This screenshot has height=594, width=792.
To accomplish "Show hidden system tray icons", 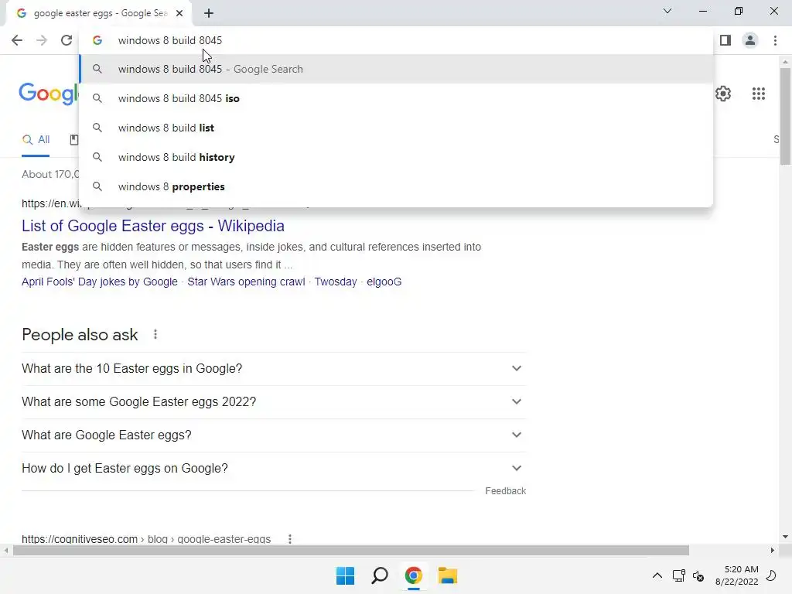I will click(x=657, y=575).
